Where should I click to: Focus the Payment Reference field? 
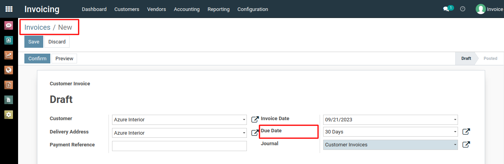click(x=179, y=146)
